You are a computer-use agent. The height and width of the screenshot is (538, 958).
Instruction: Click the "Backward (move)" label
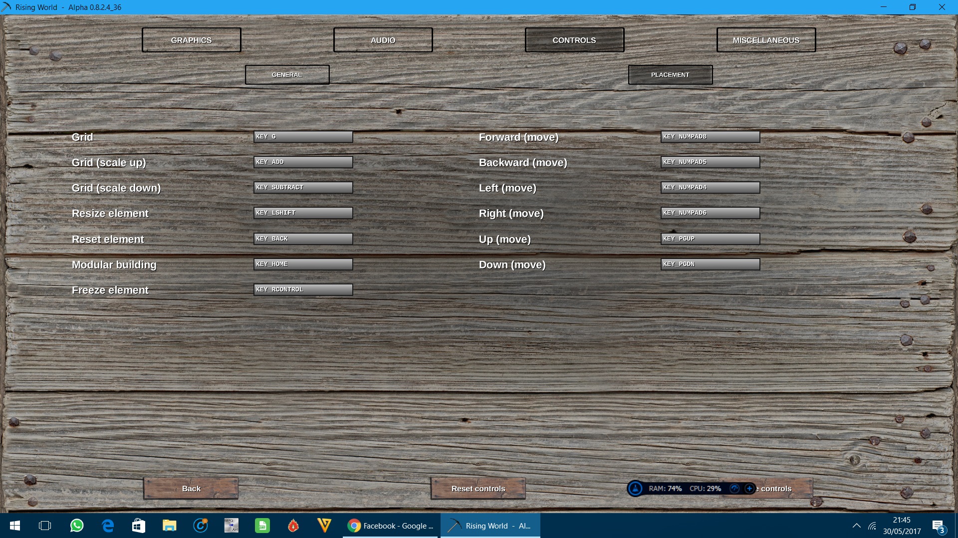tap(523, 163)
